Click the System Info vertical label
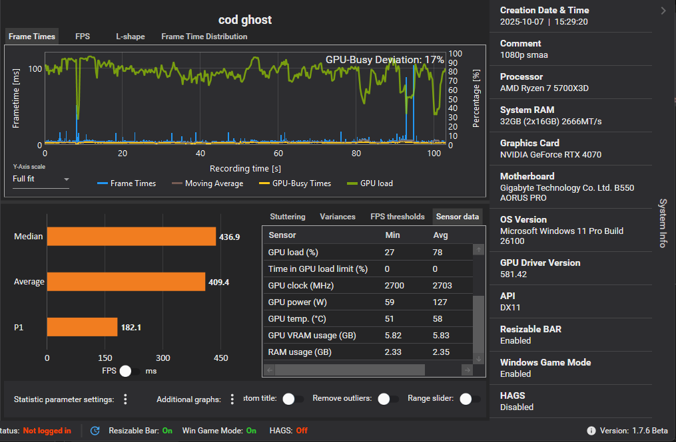The image size is (676, 442). pyautogui.click(x=663, y=223)
